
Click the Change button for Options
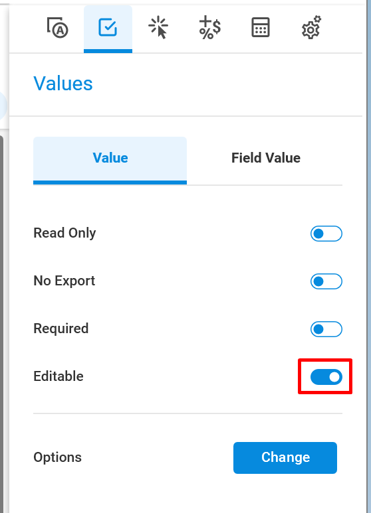pyautogui.click(x=285, y=458)
